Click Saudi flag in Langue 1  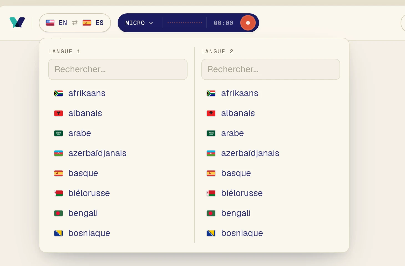[59, 133]
